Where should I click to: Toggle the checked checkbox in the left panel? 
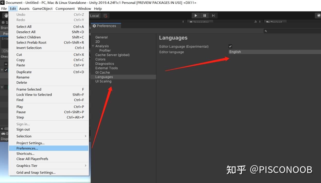pos(6,70)
